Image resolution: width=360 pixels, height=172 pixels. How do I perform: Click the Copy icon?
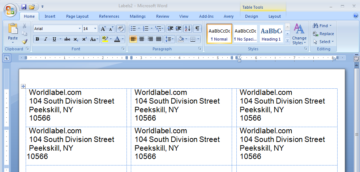[24, 34]
